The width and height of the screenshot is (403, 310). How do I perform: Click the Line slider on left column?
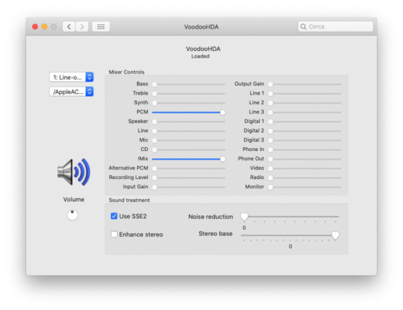[x=189, y=131]
